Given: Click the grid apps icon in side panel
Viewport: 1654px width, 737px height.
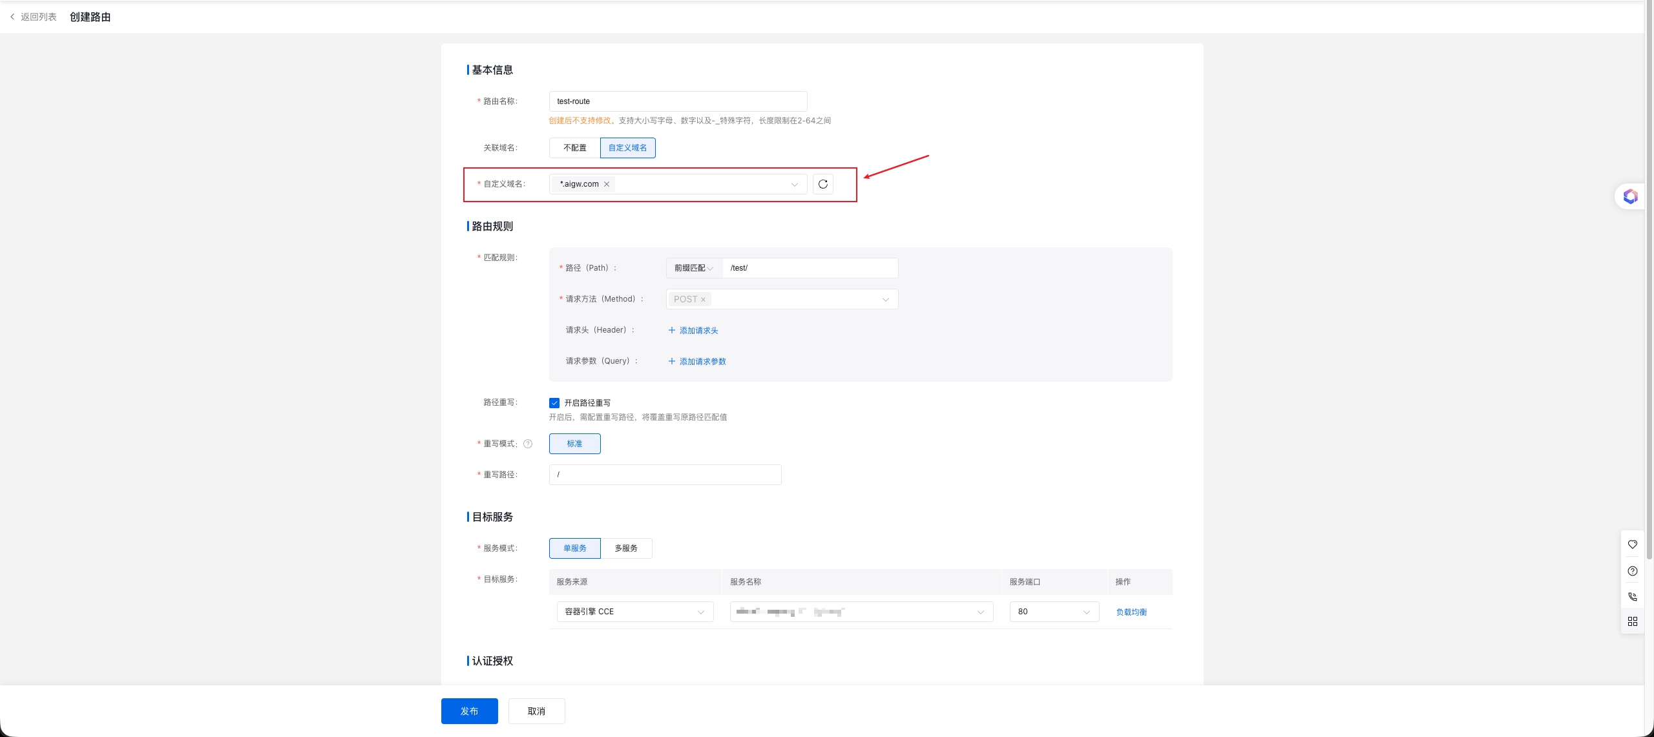Looking at the screenshot, I should coord(1633,621).
